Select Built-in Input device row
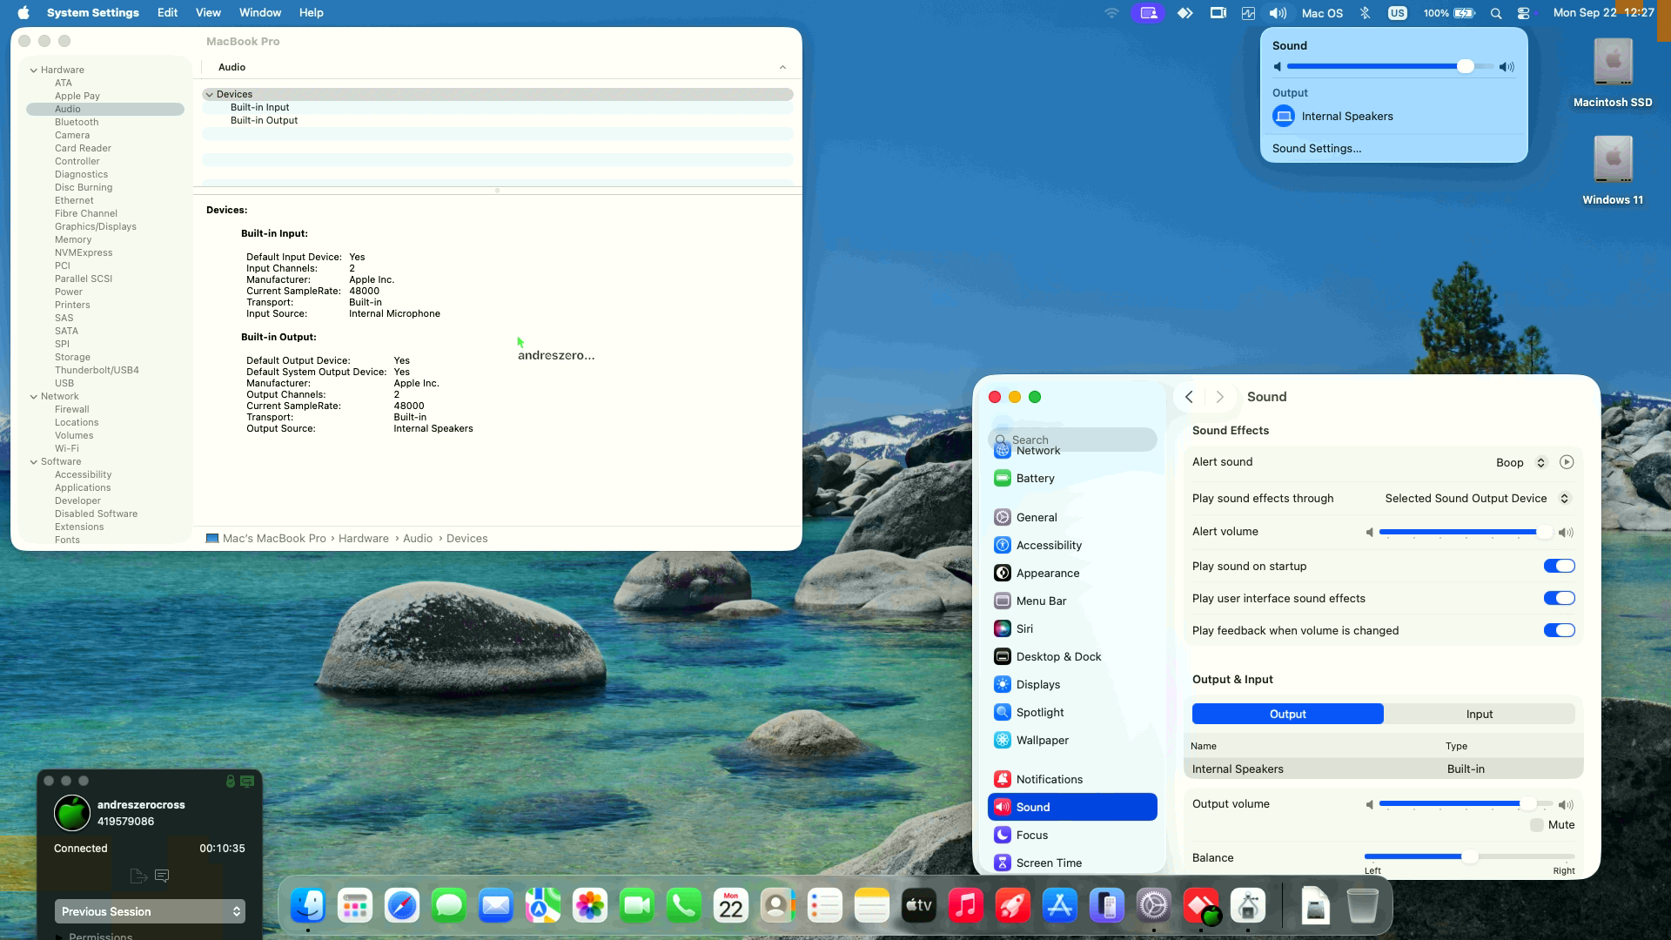The image size is (1671, 940). coord(498,107)
